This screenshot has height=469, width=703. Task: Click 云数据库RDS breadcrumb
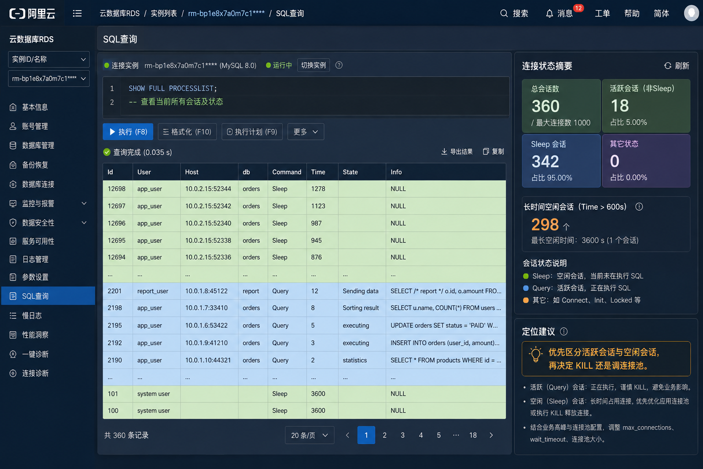click(119, 13)
